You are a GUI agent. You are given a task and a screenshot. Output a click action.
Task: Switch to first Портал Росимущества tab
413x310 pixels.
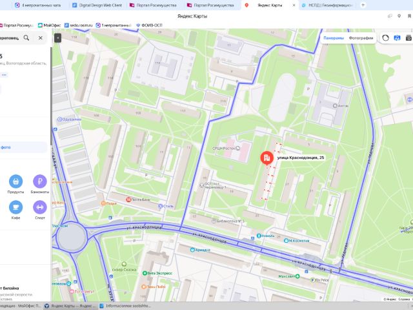coord(153,5)
